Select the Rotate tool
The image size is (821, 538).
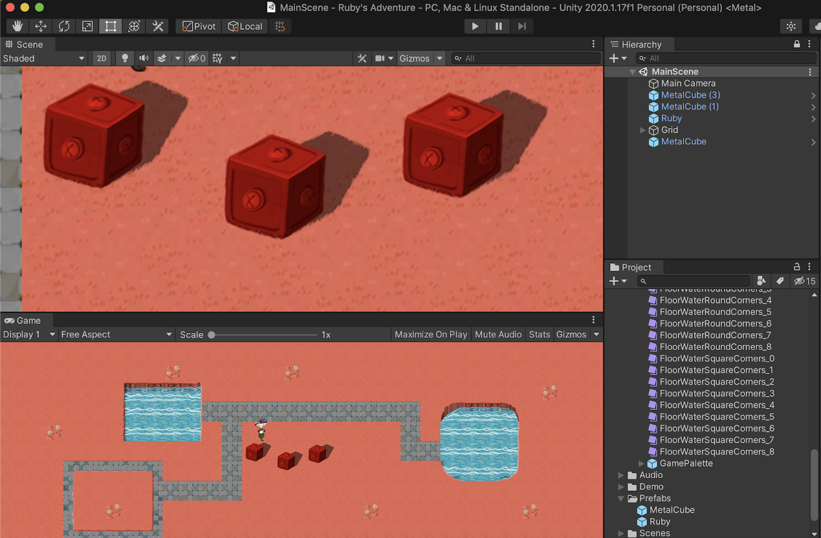[x=64, y=26]
